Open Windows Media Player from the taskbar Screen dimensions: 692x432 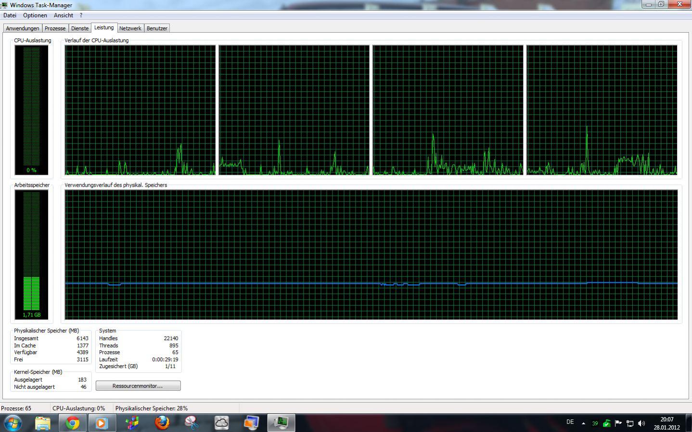point(102,423)
